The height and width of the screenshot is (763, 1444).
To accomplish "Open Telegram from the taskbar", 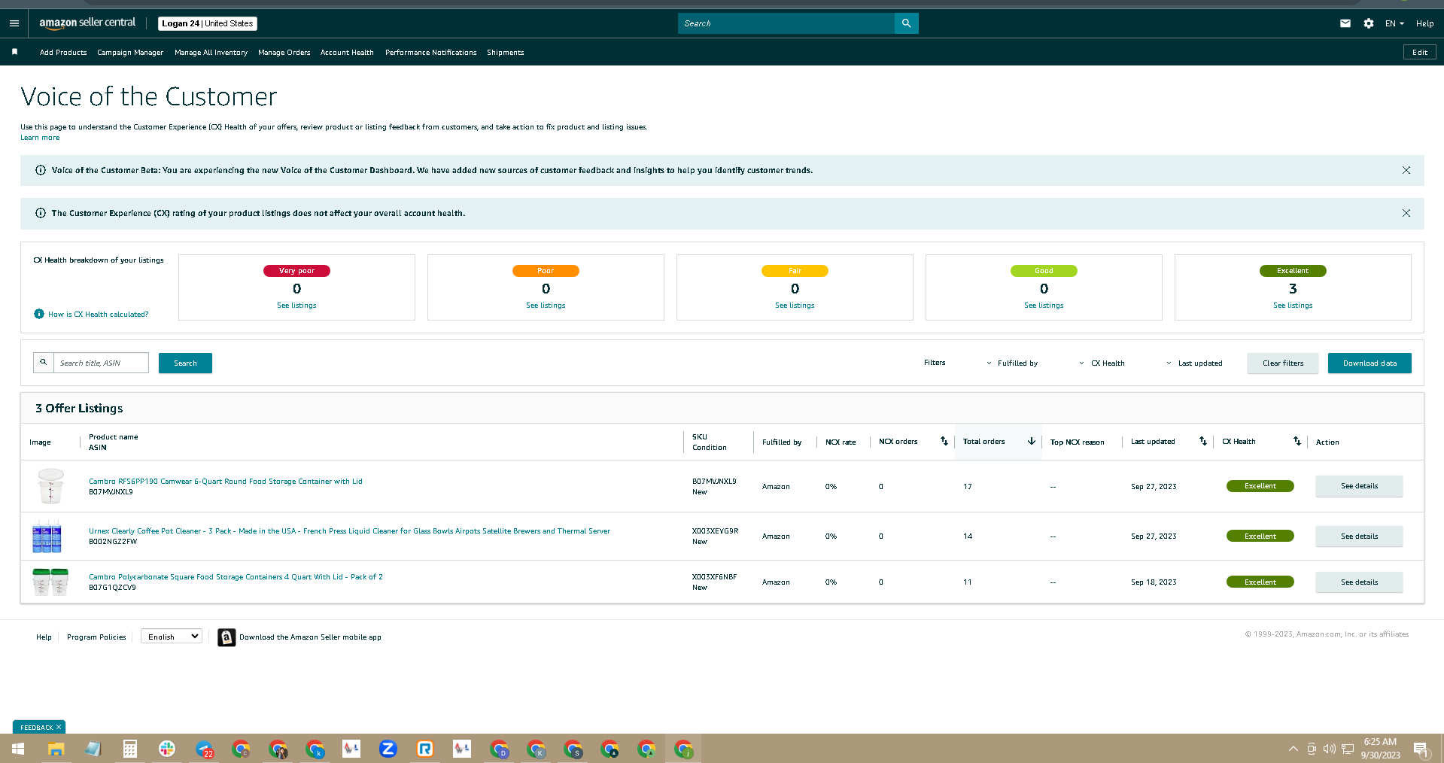I will [x=204, y=749].
